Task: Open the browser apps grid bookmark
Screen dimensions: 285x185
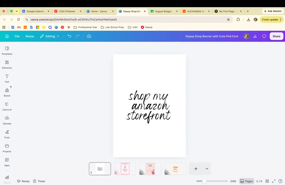Action: (x=4, y=27)
